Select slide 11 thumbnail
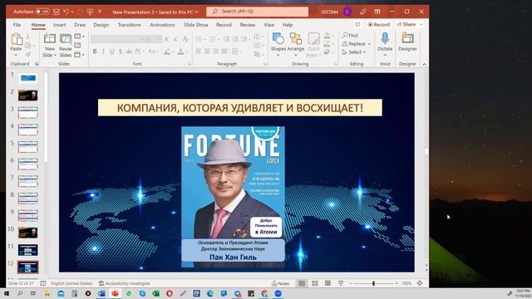The width and height of the screenshot is (532, 299). tap(27, 250)
